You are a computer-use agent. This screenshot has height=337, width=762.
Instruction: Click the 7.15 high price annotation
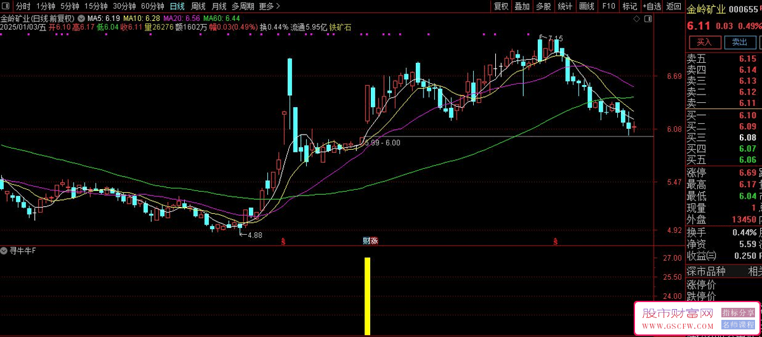tap(555, 39)
